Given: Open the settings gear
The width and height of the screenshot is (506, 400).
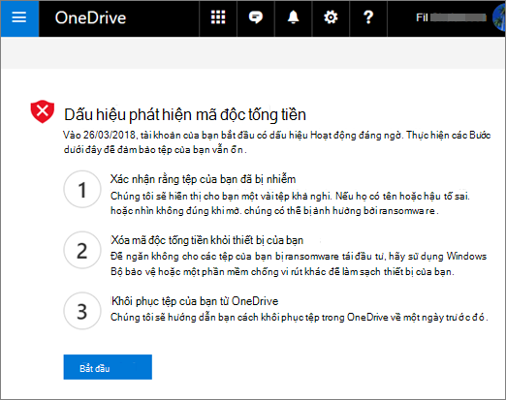Looking at the screenshot, I should [331, 17].
